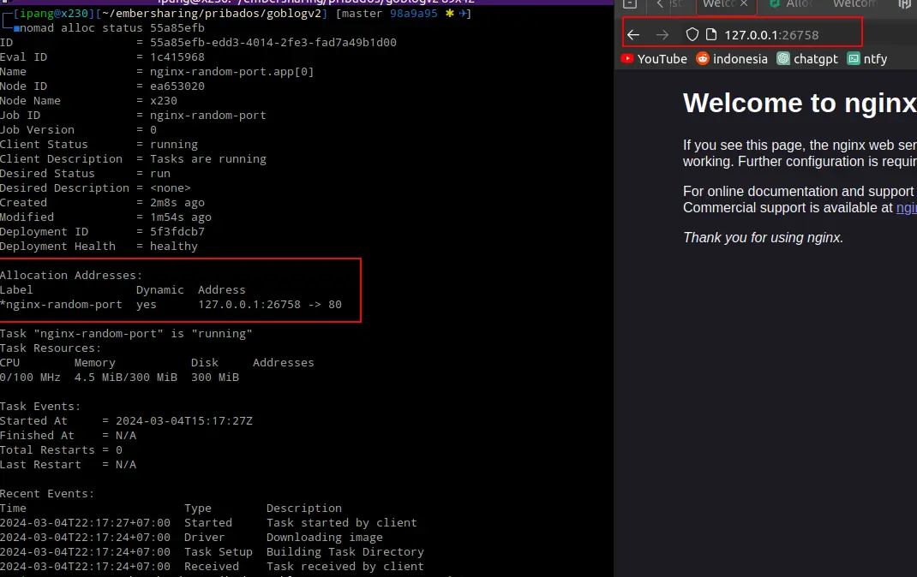917x577 pixels.
Task: Click Eval ID value 1c415968
Action: coord(177,57)
